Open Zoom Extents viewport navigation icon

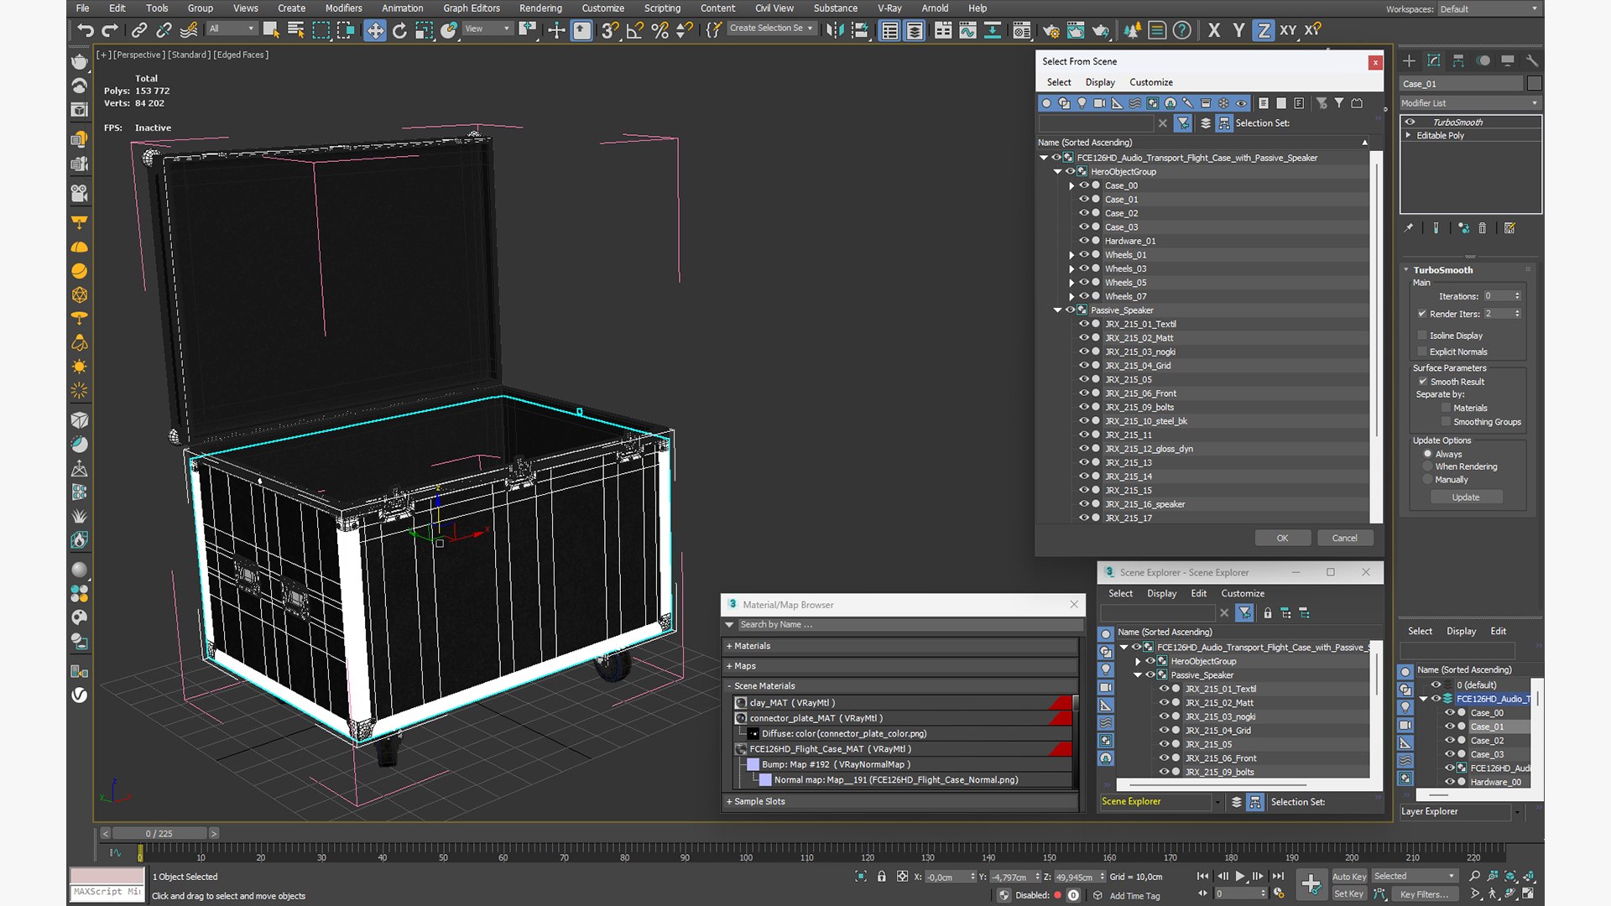pos(1510,876)
